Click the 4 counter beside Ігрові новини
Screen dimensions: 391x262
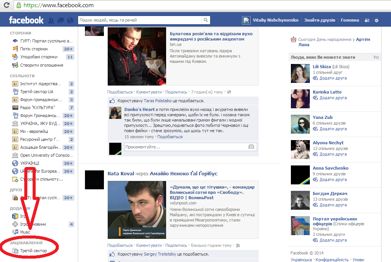point(71,224)
